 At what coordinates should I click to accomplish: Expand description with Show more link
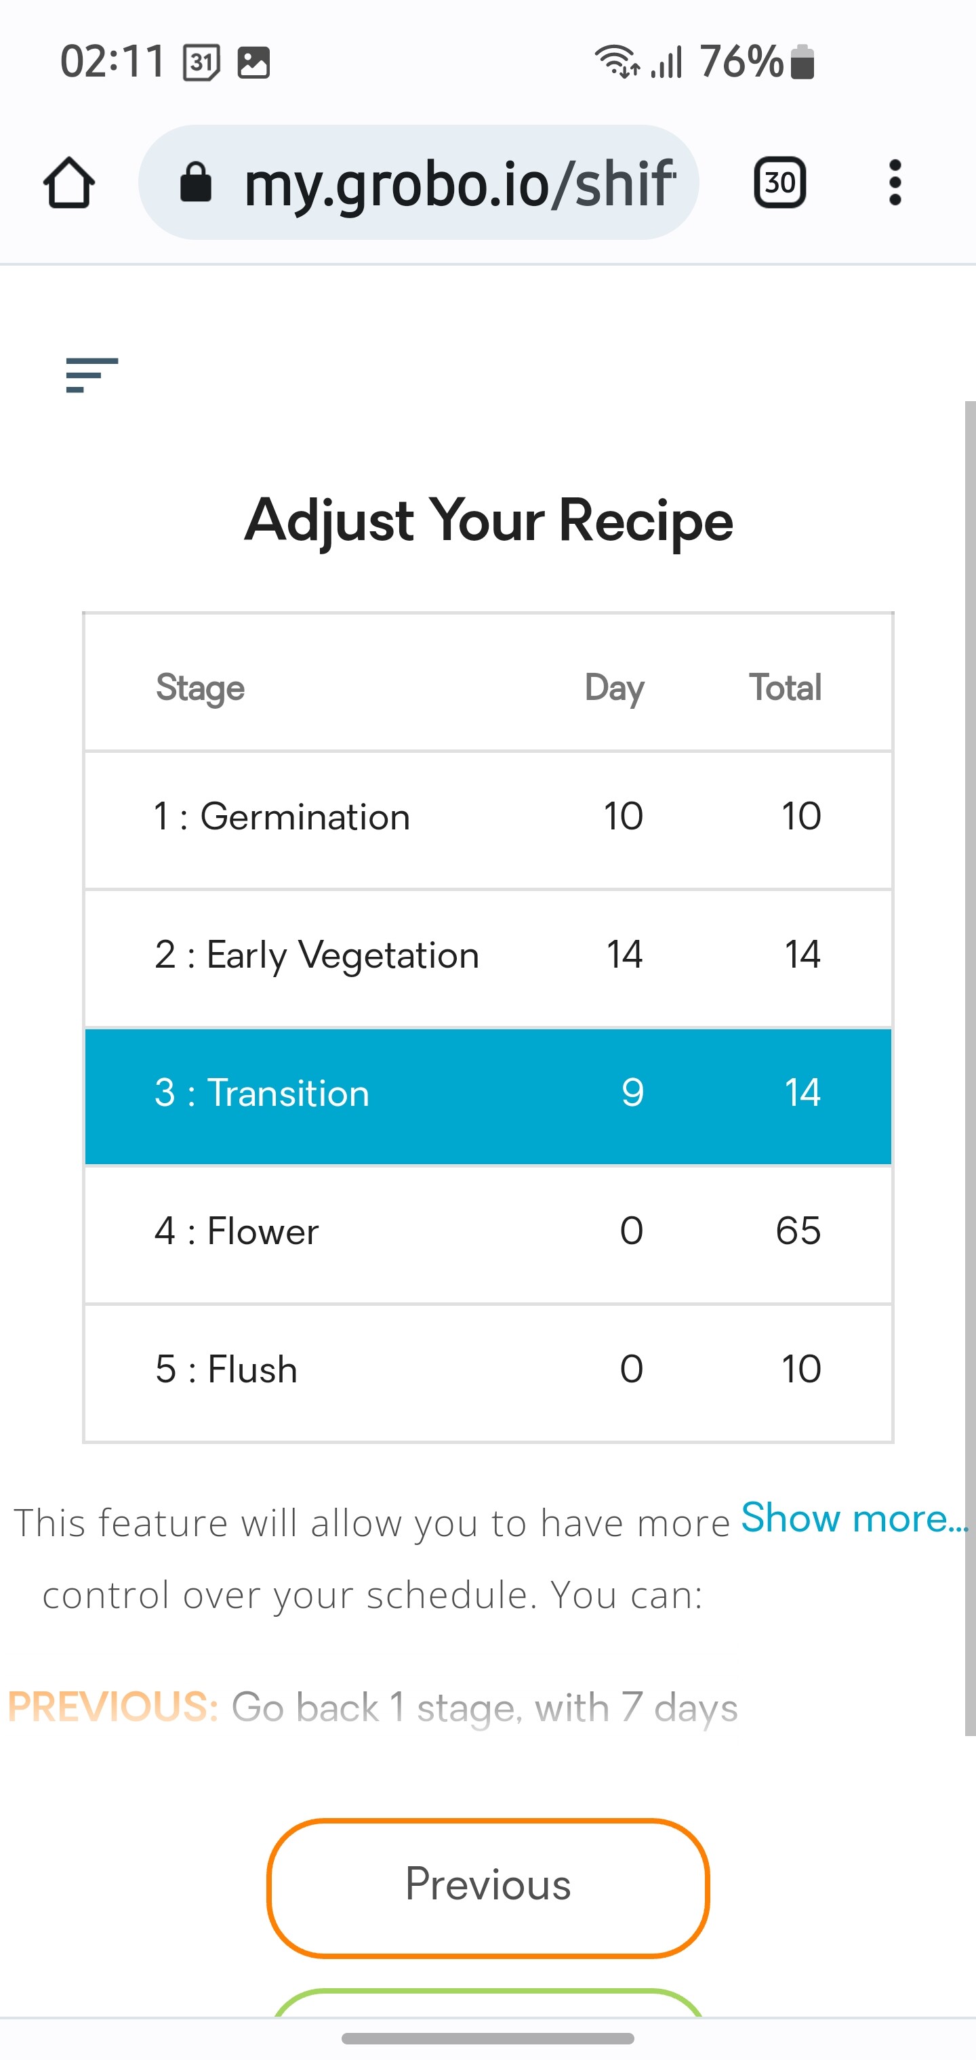point(855,1517)
